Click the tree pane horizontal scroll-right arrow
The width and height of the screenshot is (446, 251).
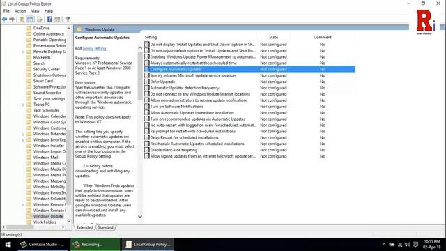tap(63, 227)
